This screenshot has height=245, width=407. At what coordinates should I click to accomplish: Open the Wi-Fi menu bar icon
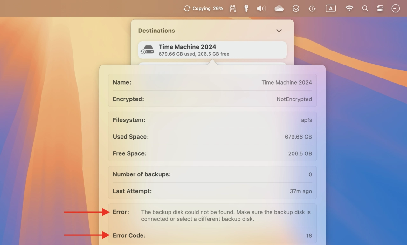pyautogui.click(x=349, y=9)
